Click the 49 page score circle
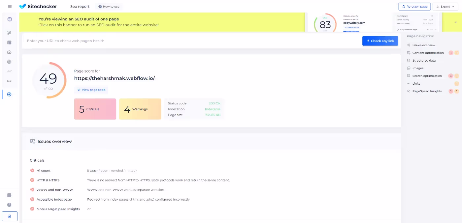 [48, 80]
